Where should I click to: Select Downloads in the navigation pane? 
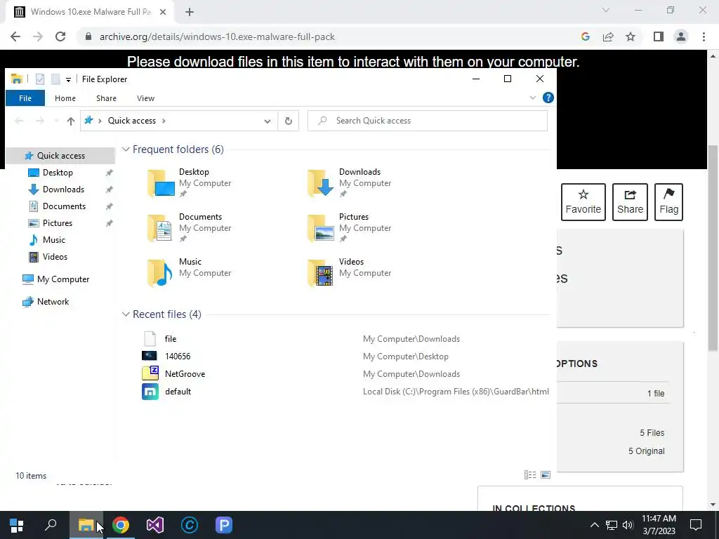(x=63, y=189)
